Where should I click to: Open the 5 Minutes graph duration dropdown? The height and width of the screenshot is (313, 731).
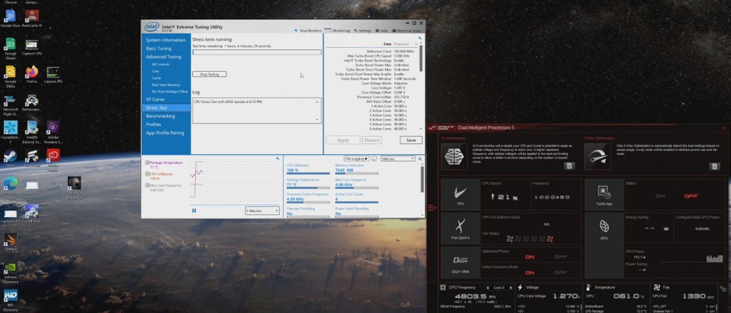[x=263, y=211]
